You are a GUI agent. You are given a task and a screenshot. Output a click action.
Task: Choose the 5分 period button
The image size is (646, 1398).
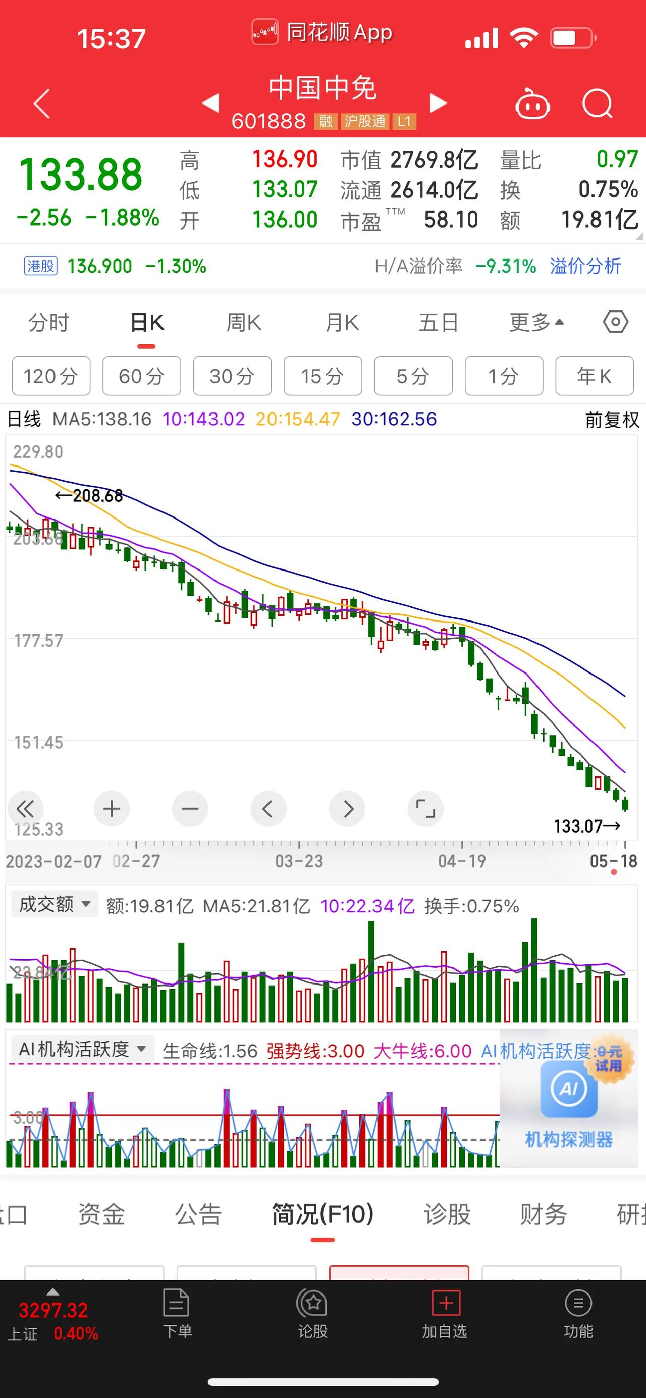(413, 376)
